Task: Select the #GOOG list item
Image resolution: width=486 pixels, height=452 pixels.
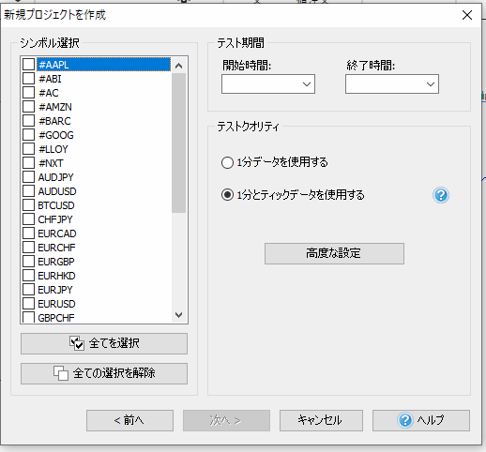Action: click(x=56, y=135)
